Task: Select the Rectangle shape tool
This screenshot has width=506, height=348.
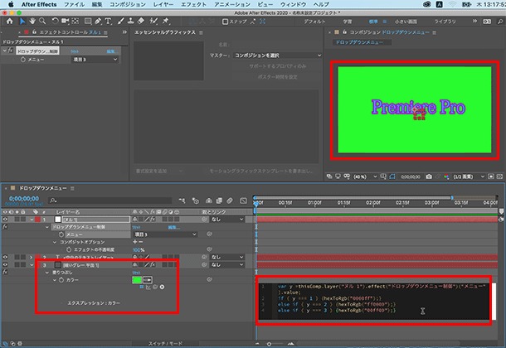Action: pyautogui.click(x=88, y=22)
